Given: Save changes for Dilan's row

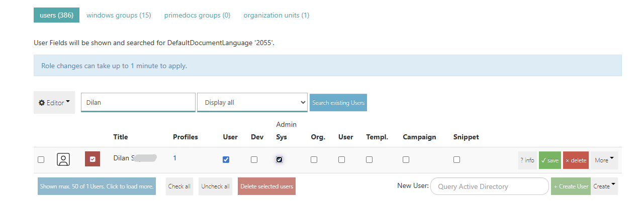Looking at the screenshot, I should pyautogui.click(x=550, y=160).
